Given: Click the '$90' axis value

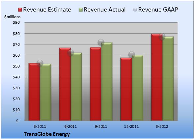Looking at the screenshot, I should tap(16, 23).
